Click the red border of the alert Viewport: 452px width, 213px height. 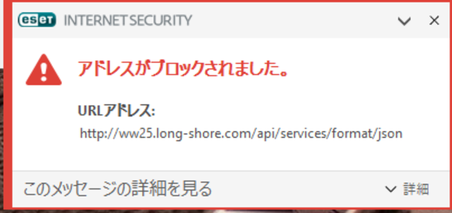pyautogui.click(x=8, y=104)
